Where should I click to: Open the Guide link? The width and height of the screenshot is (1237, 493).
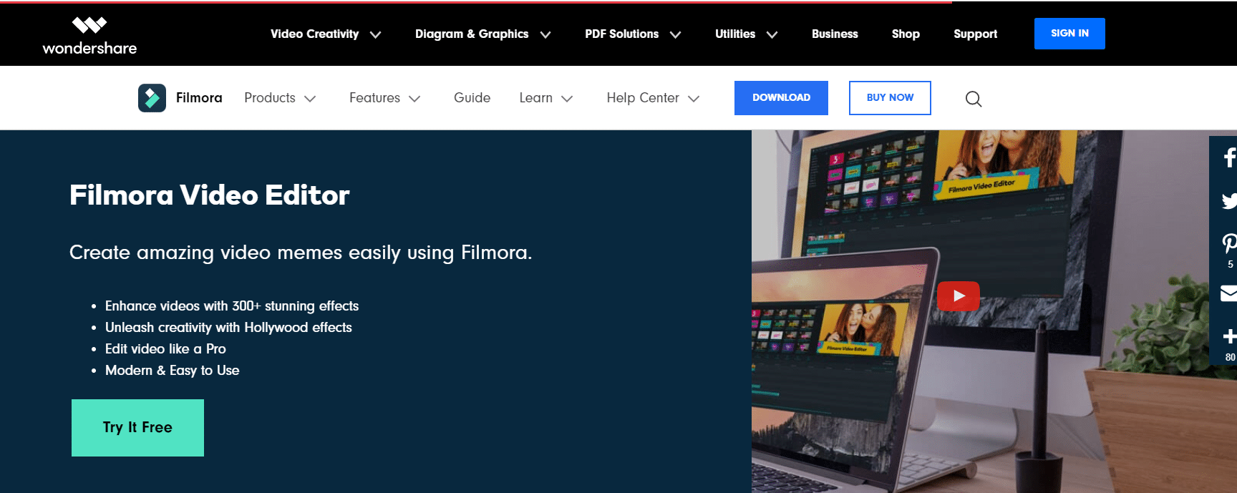tap(472, 98)
